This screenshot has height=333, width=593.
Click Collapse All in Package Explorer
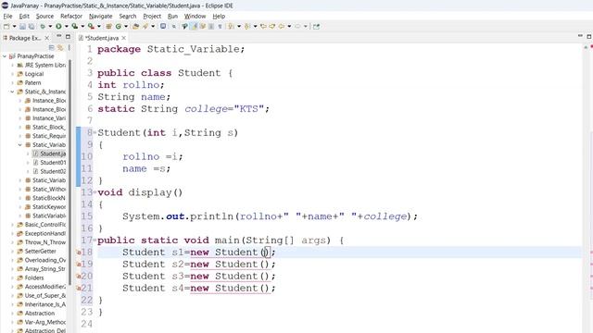click(52, 47)
